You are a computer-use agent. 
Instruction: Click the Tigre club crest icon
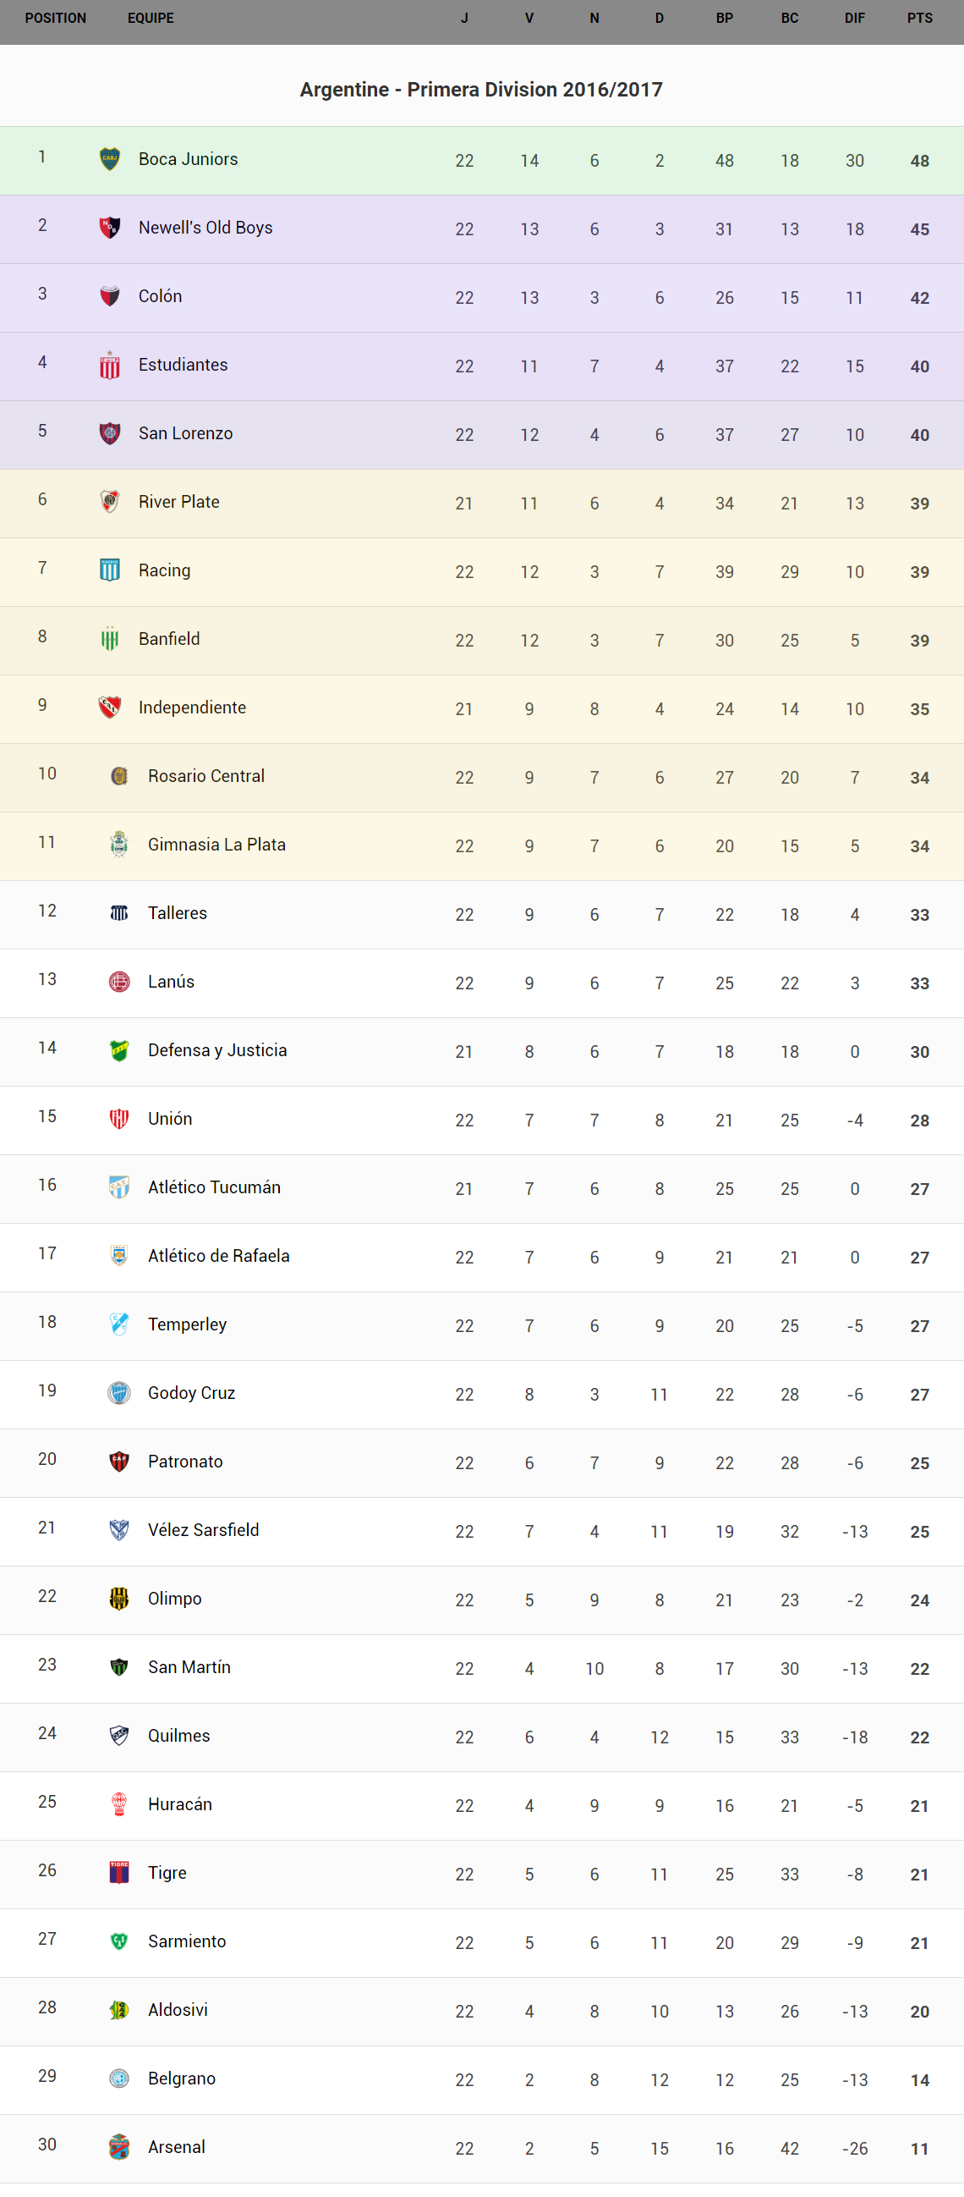[119, 1872]
